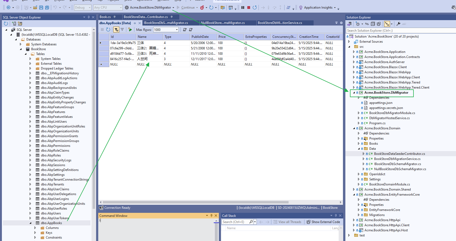Viewport: 456px width, 241px height.
Task: Click Collapse All in Solution Explorer toolbar
Action: [373, 24]
